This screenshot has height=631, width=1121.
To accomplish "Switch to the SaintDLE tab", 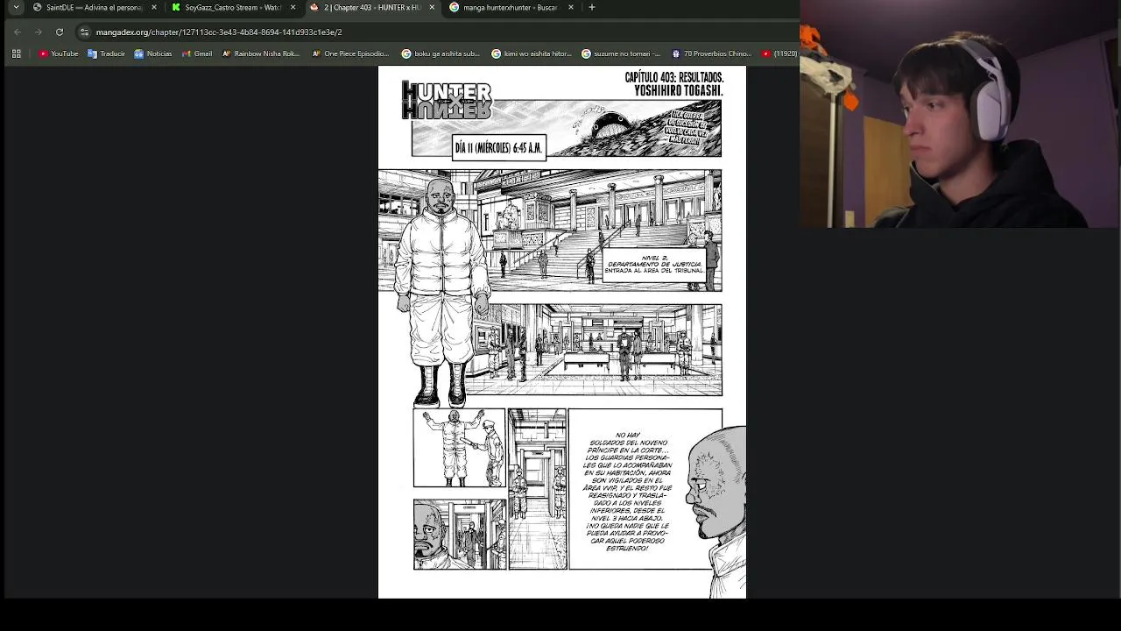I will tap(93, 7).
